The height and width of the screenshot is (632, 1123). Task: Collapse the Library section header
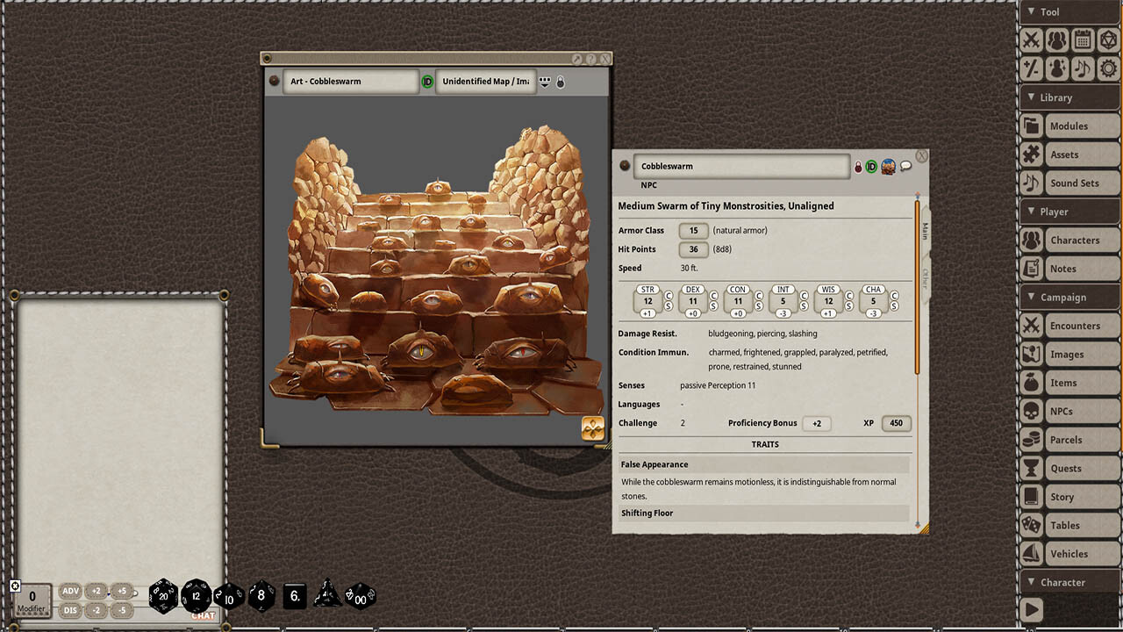point(1068,97)
